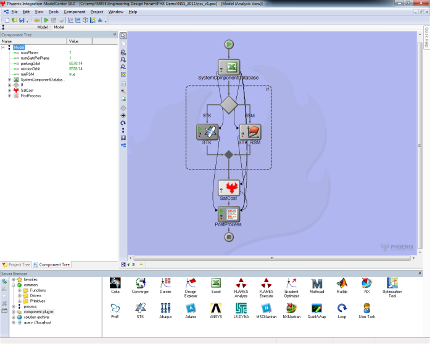
Task: Open the Edit menu
Action: [26, 12]
